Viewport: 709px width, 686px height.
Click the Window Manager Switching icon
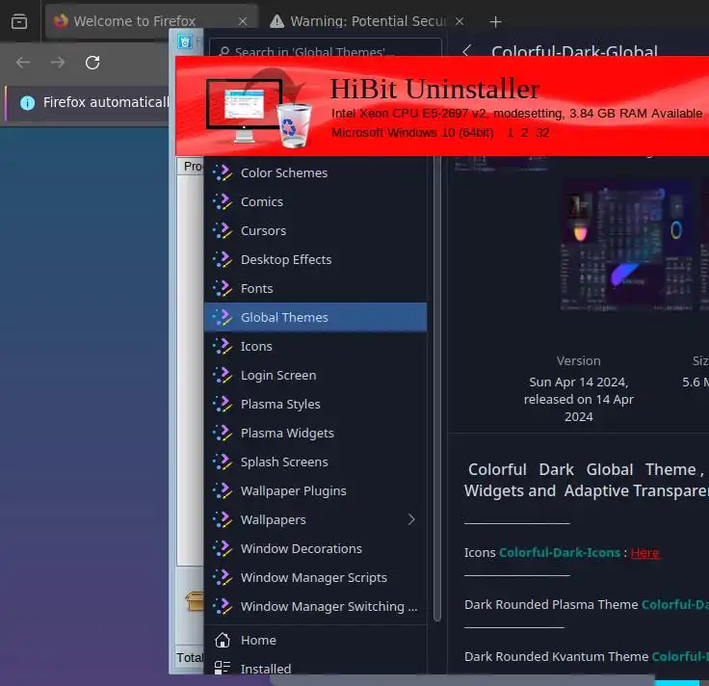(x=223, y=607)
